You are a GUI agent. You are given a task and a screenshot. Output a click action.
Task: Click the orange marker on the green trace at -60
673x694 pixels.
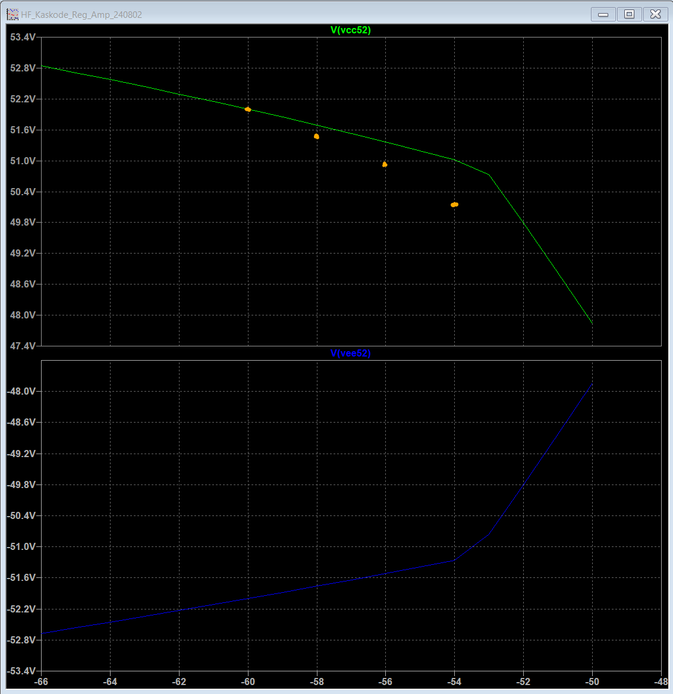(248, 110)
